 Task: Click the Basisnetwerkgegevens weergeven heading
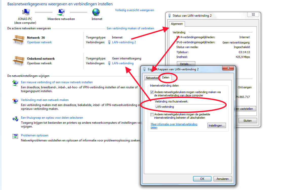(60, 4)
